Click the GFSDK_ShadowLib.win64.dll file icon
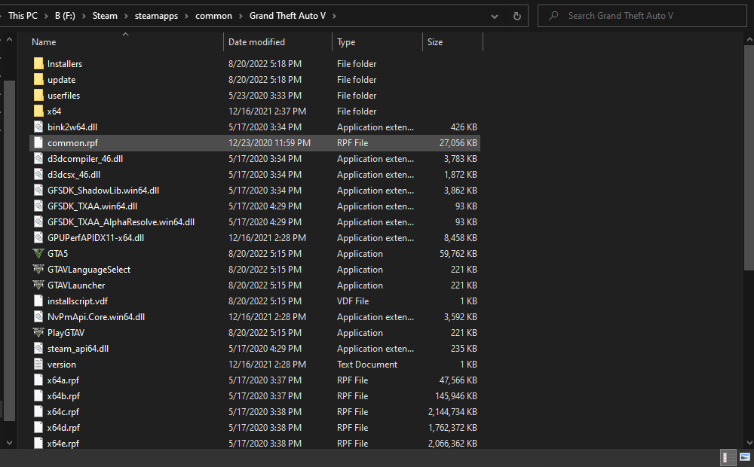The height and width of the screenshot is (467, 754). click(38, 191)
